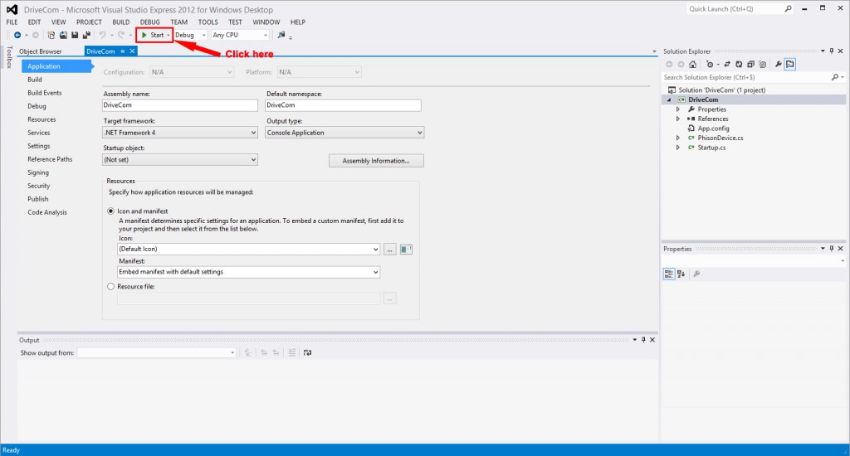The width and height of the screenshot is (850, 456).
Task: Open the Icon (Default Icon) dropdown
Action: pyautogui.click(x=248, y=249)
